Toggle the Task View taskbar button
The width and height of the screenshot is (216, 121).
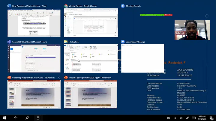coord(38,118)
